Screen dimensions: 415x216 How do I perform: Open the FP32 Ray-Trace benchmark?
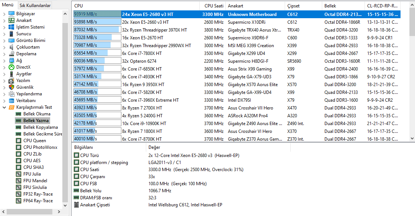(38, 194)
